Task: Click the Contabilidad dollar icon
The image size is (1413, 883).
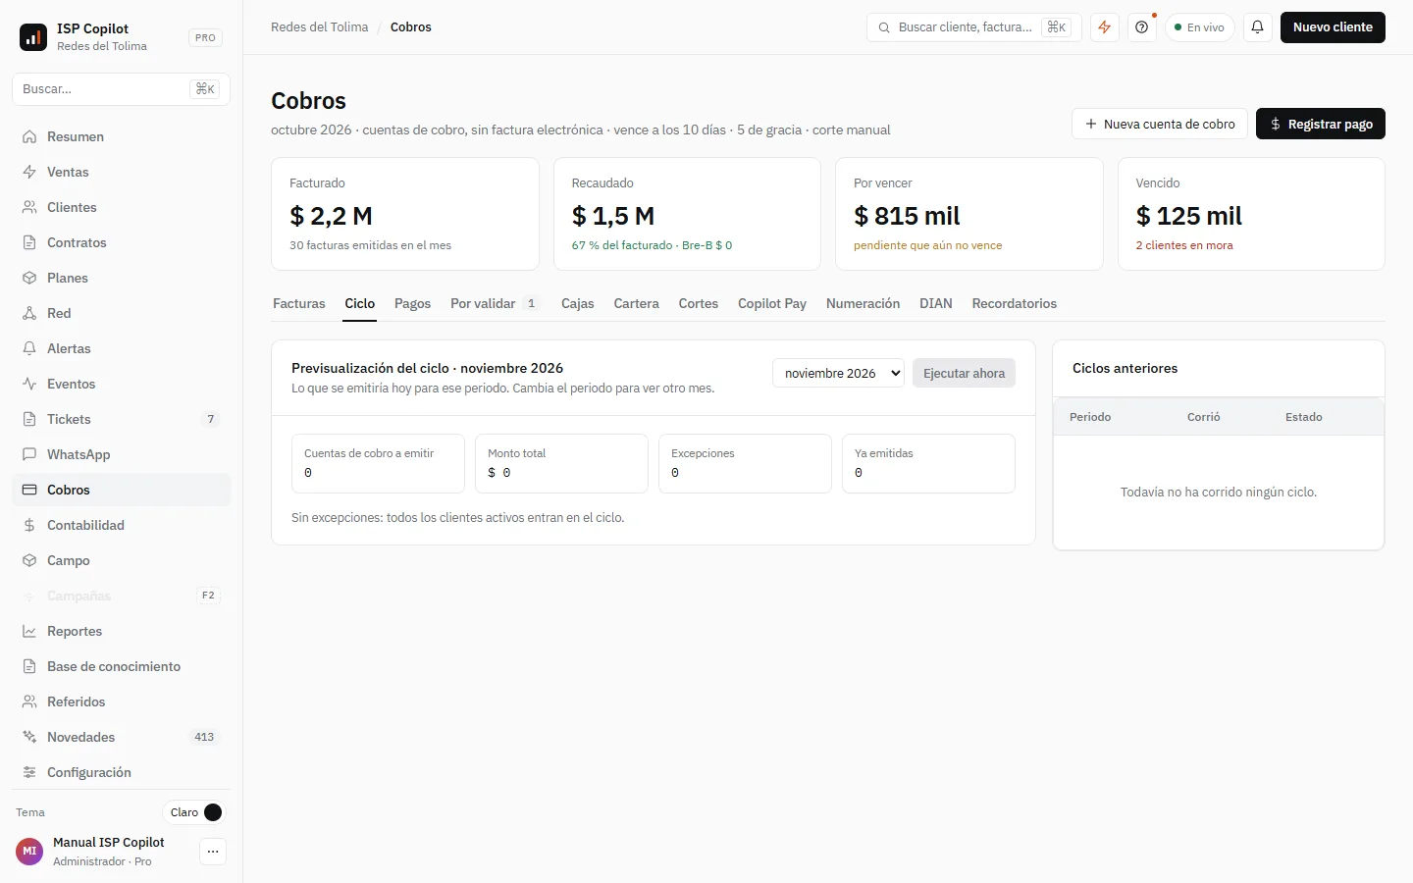Action: click(29, 525)
